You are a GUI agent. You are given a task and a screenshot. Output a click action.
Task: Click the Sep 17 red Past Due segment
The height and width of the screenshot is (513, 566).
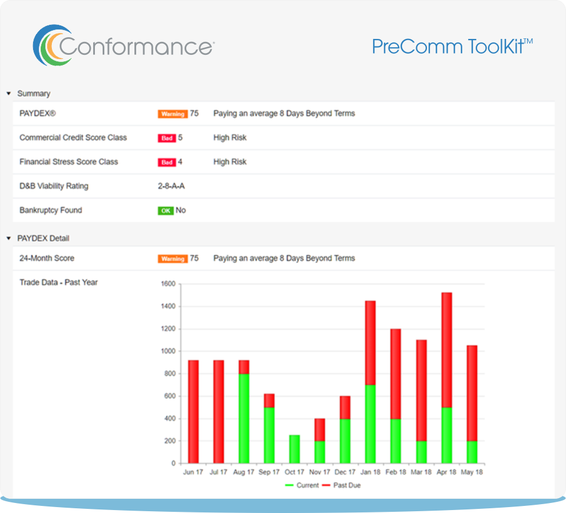269,401
